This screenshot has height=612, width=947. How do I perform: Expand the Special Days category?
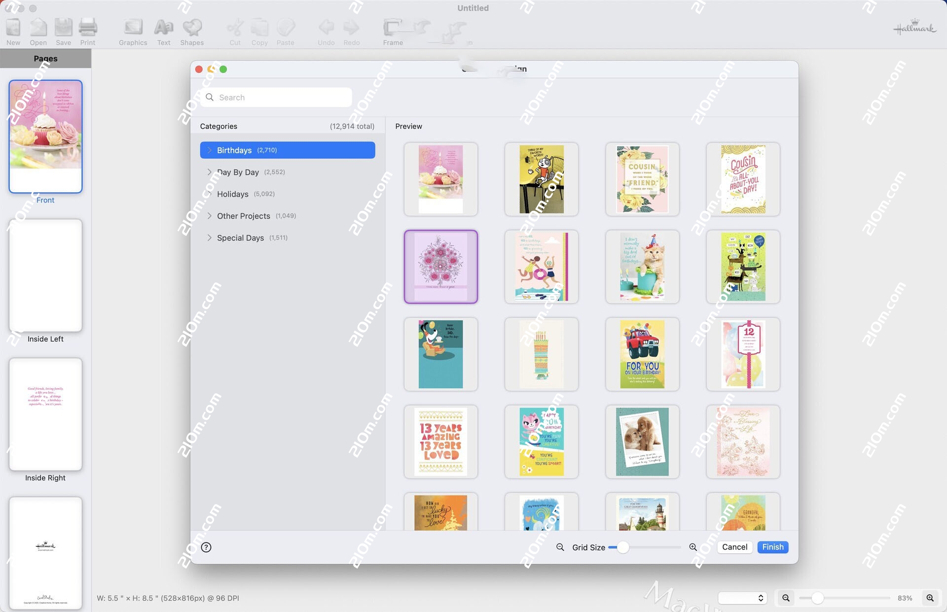click(x=210, y=238)
